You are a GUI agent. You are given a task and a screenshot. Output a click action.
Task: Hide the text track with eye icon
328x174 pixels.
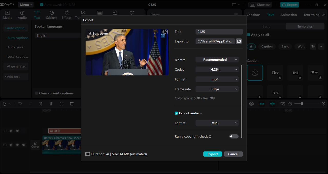[x=17, y=131]
